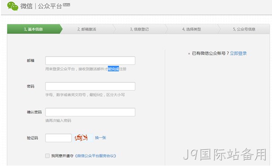Focus the 确认密码 confirm password field
The width and height of the screenshot is (272, 166).
coord(90,112)
